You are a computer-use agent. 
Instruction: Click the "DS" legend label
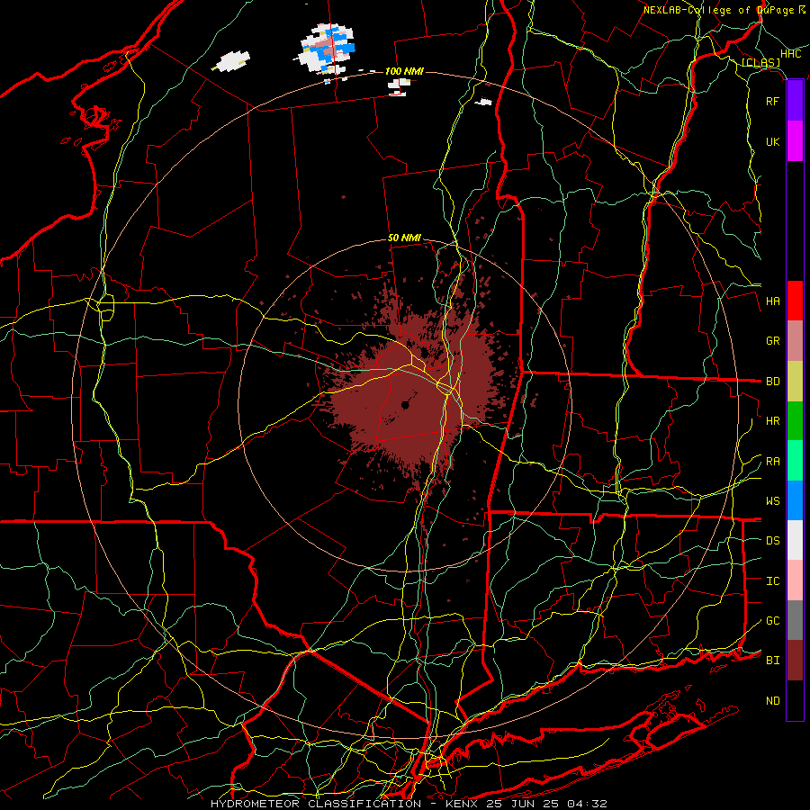(772, 540)
